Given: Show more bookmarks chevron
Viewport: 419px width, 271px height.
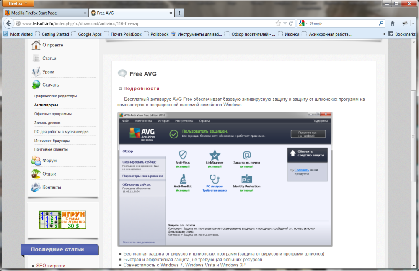Looking at the screenshot, I should (384, 34).
